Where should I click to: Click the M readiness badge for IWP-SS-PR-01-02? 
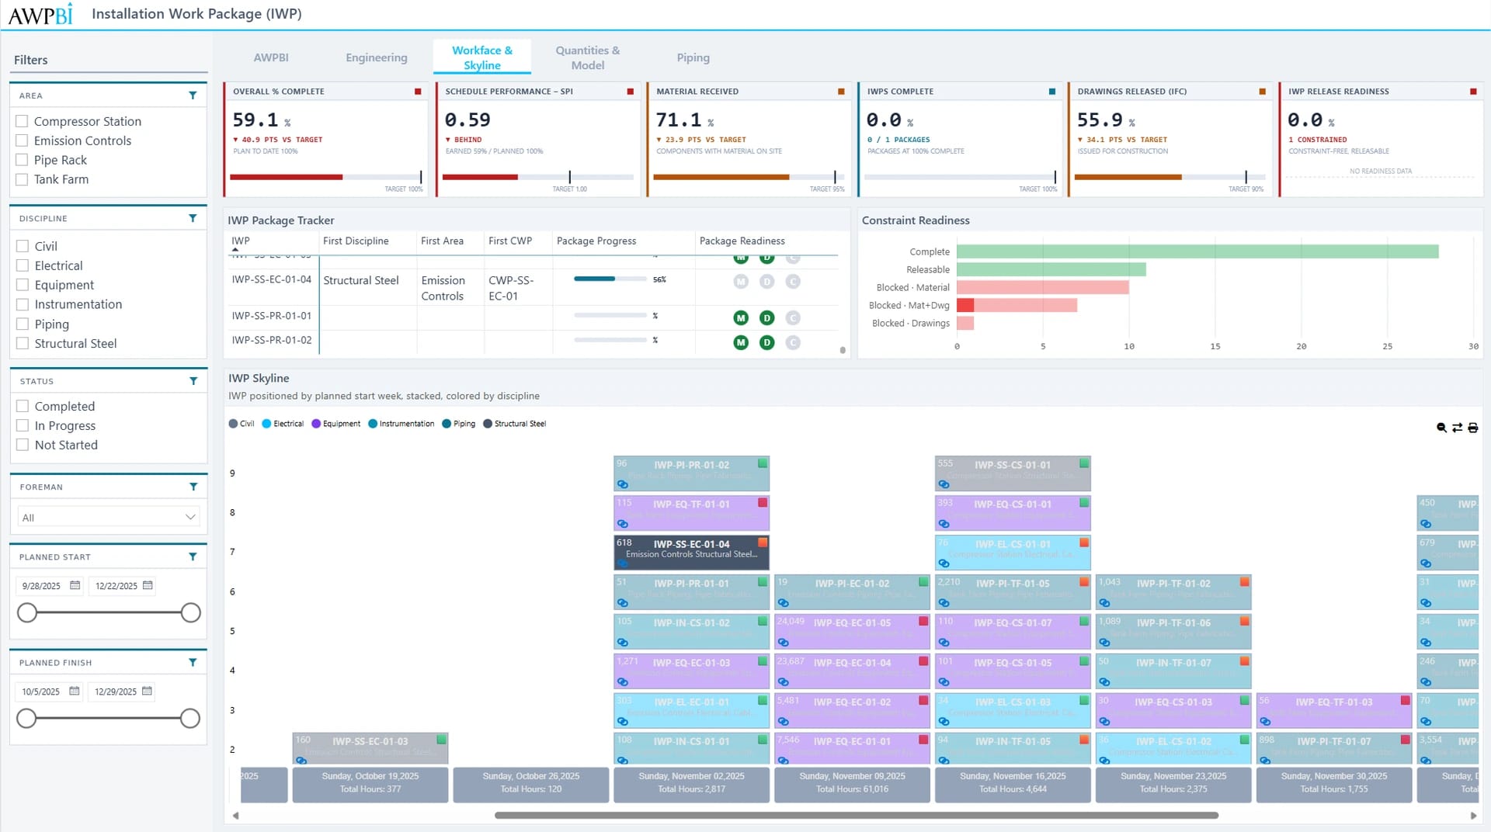pos(741,342)
